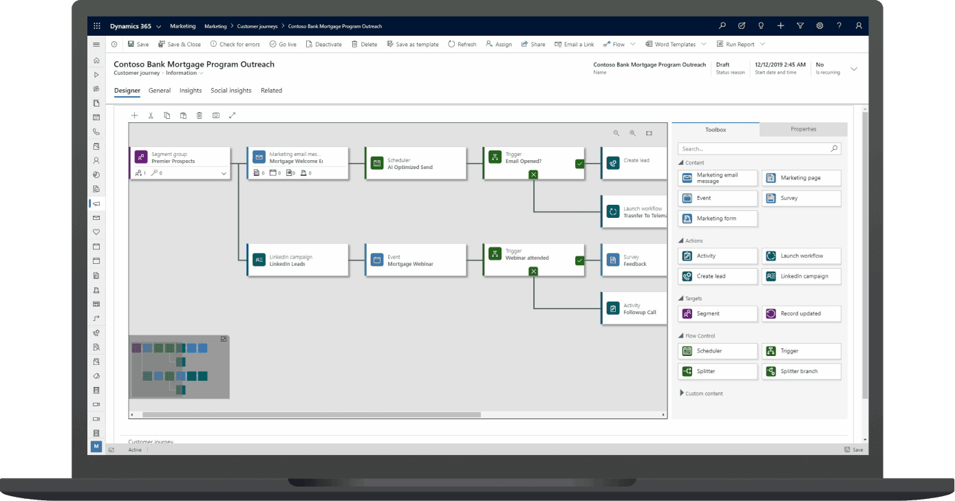Open the Dynamics 365 dropdown chevron
Image resolution: width=955 pixels, height=501 pixels.
point(159,26)
